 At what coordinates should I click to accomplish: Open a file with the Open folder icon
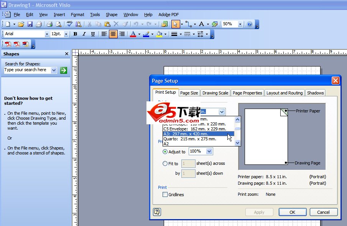tap(21, 24)
